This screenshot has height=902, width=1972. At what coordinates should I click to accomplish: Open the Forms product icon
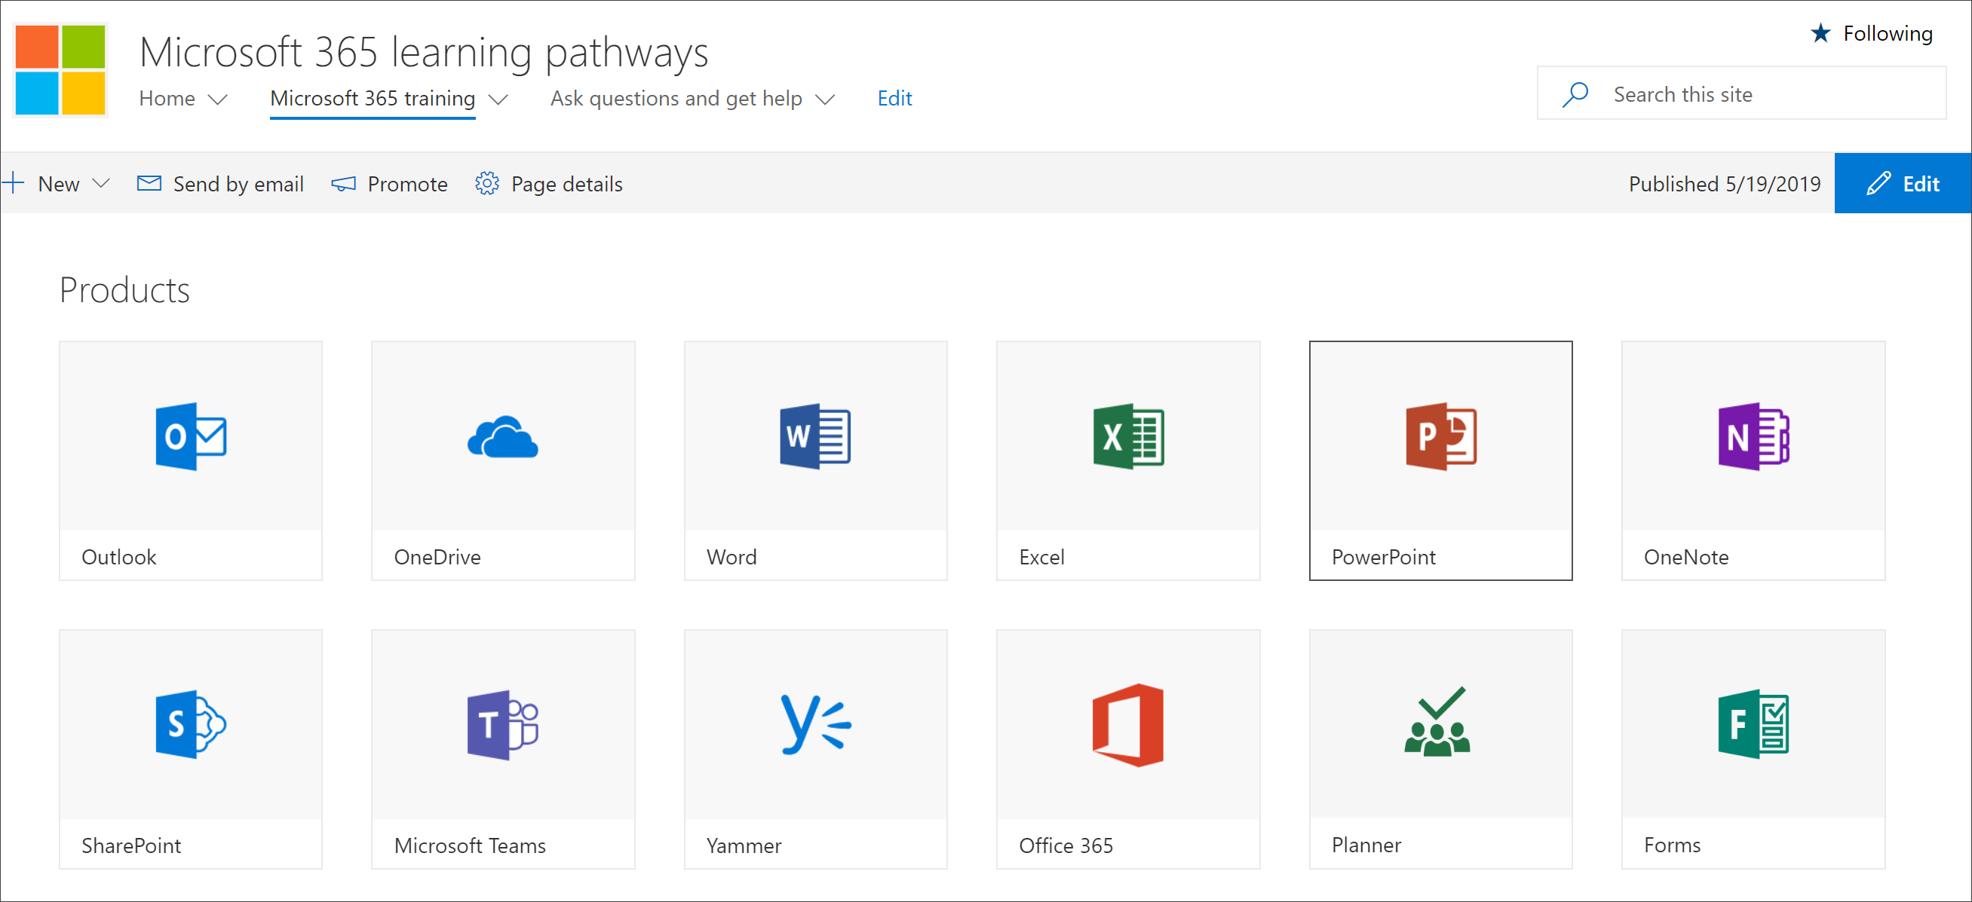tap(1753, 724)
